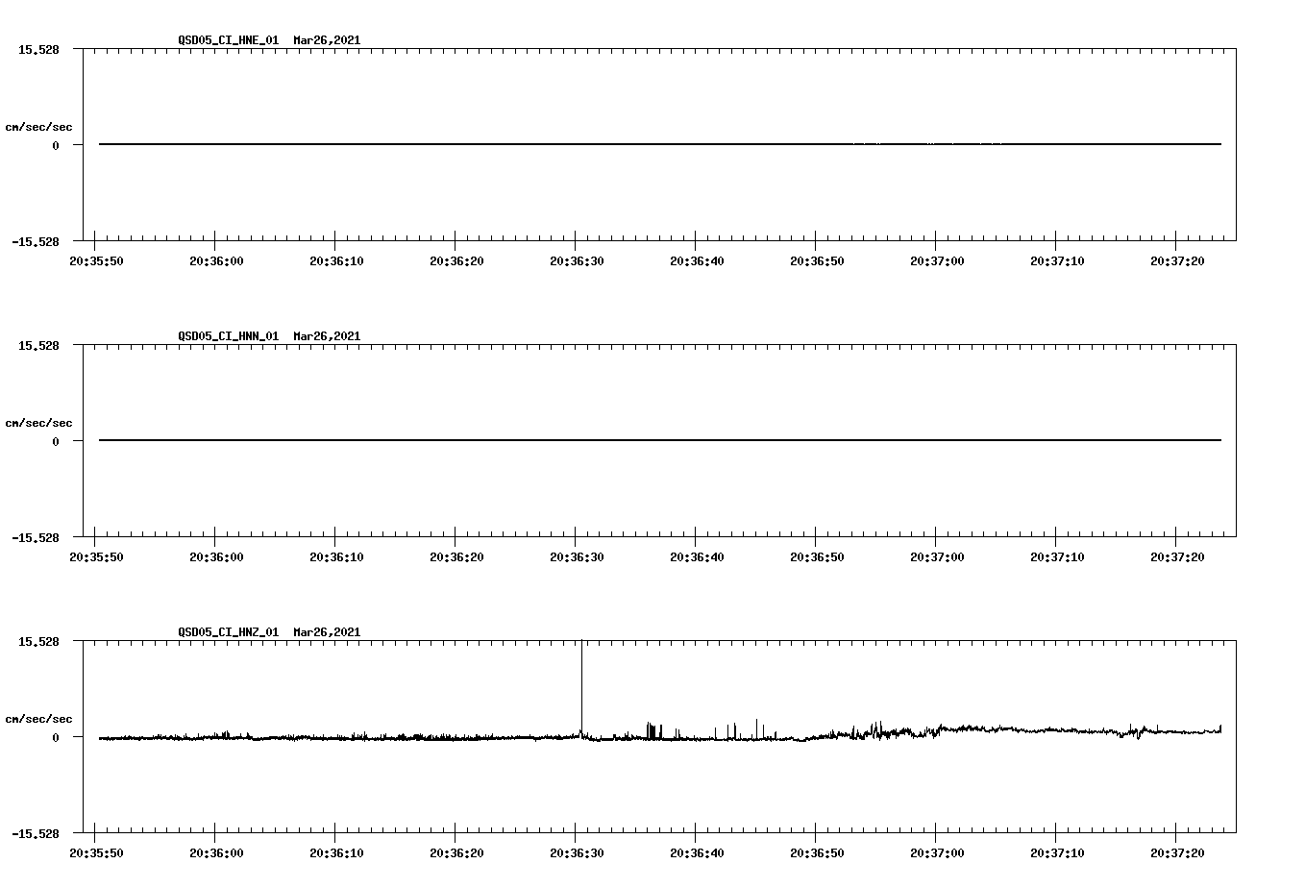Click the cm/sec/sec label on the bottom plot
The height and width of the screenshot is (888, 1305).
click(39, 717)
